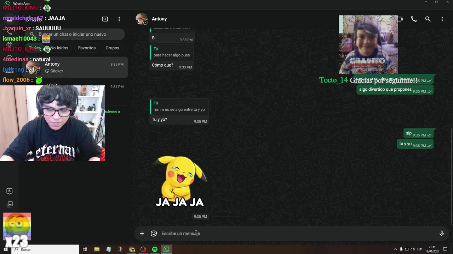
Task: Attach a file with the plus icon
Action: 142,234
